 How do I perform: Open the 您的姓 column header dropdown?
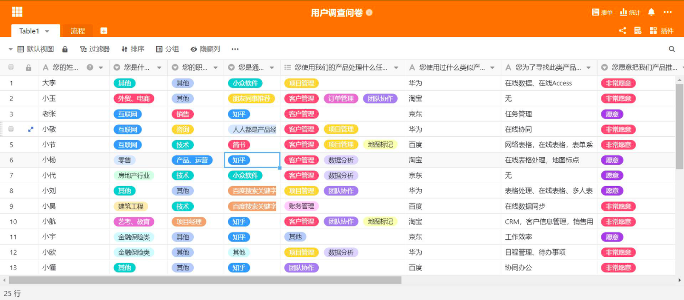pos(101,67)
